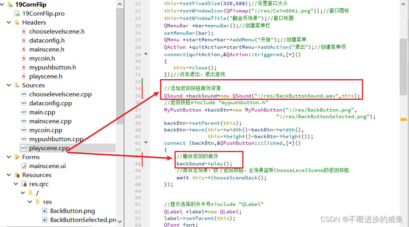Click yellow warning marker on editor scrollbar

coord(403,120)
